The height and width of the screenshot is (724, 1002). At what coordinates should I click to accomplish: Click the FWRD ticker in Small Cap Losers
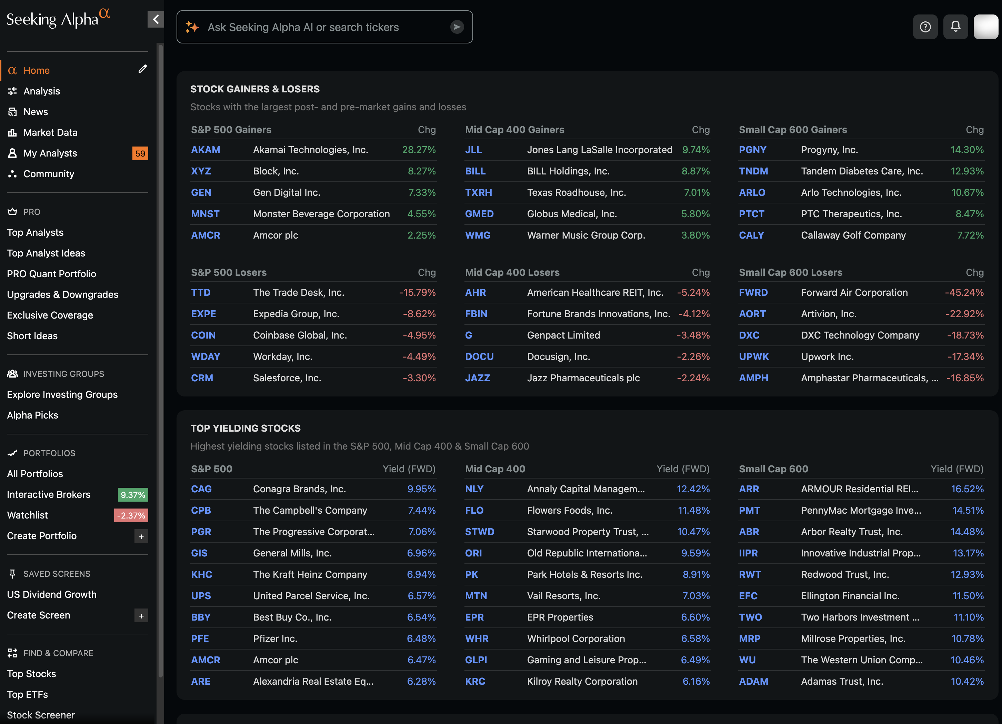click(753, 292)
